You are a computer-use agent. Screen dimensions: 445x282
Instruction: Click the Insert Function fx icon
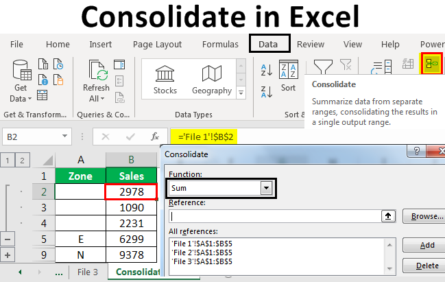[x=155, y=137]
